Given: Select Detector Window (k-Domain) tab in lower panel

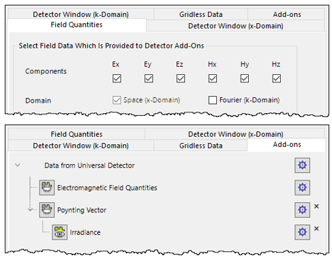Looking at the screenshot, I should tap(80, 146).
